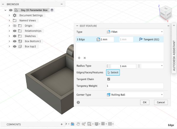Click the Grid and Snaps icon
The image size is (177, 129).
coord(103,124)
